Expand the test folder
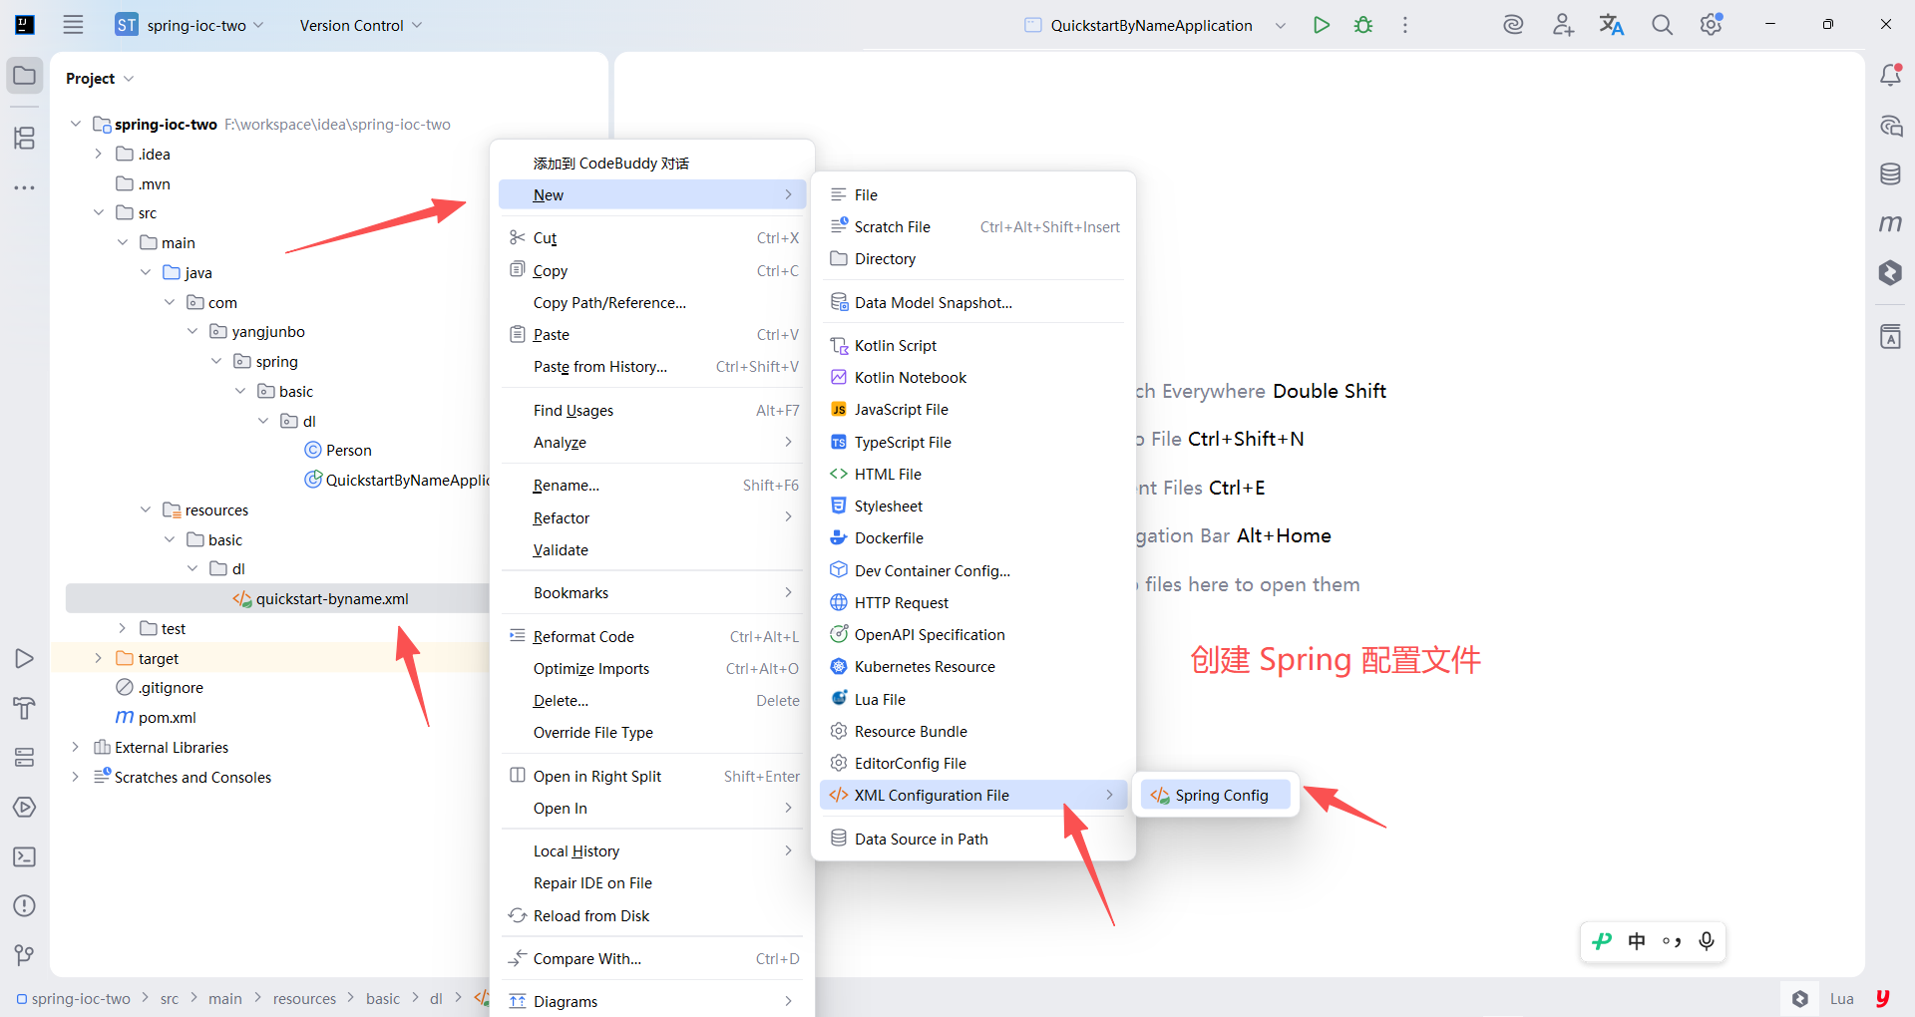 point(122,628)
